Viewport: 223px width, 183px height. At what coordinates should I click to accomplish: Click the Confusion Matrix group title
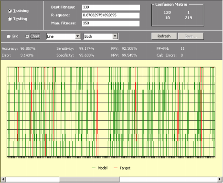(x=171, y=4)
